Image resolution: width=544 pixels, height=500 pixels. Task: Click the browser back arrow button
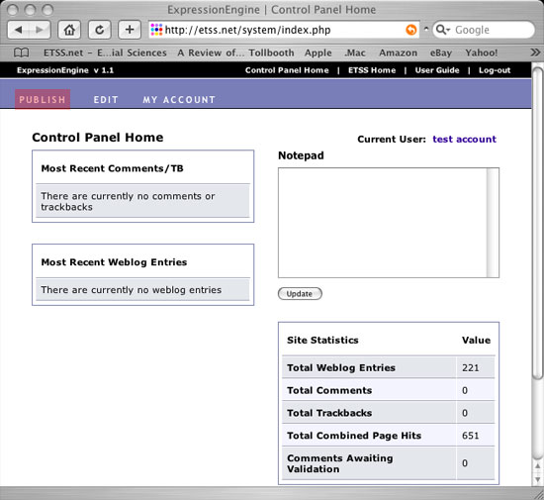[19, 30]
